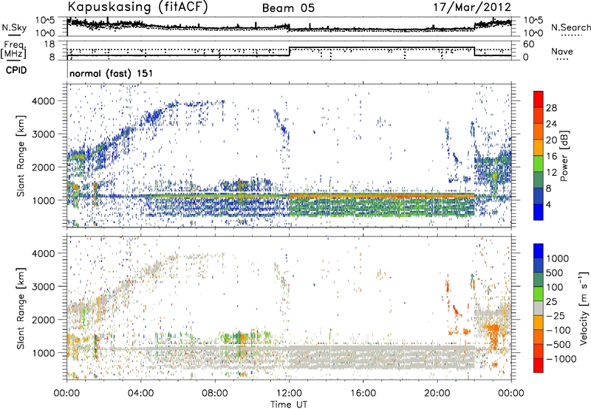
Task: Click the "16" tick on the power colorbar
Action: point(551,157)
